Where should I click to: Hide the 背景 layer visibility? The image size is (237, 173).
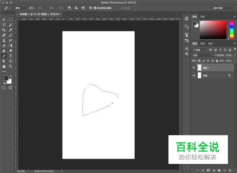(194, 75)
